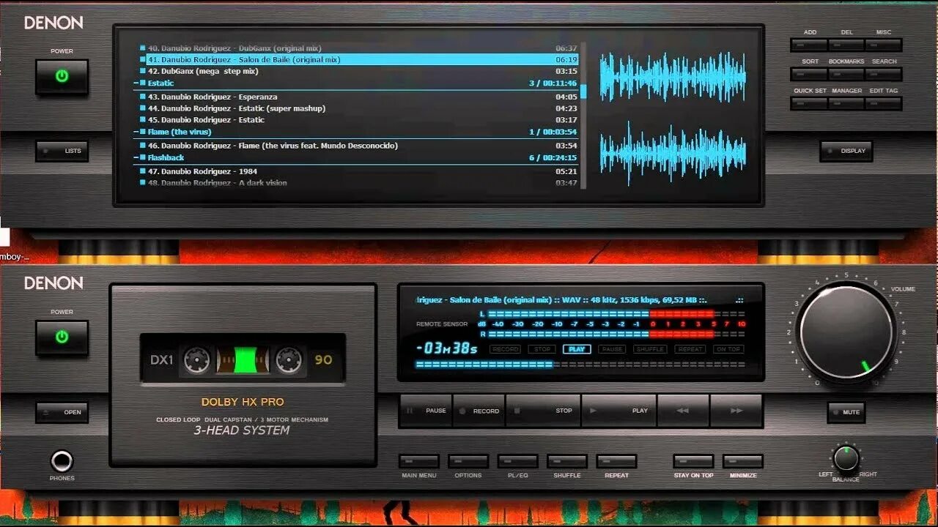Click the PLAY transport button

[619, 411]
